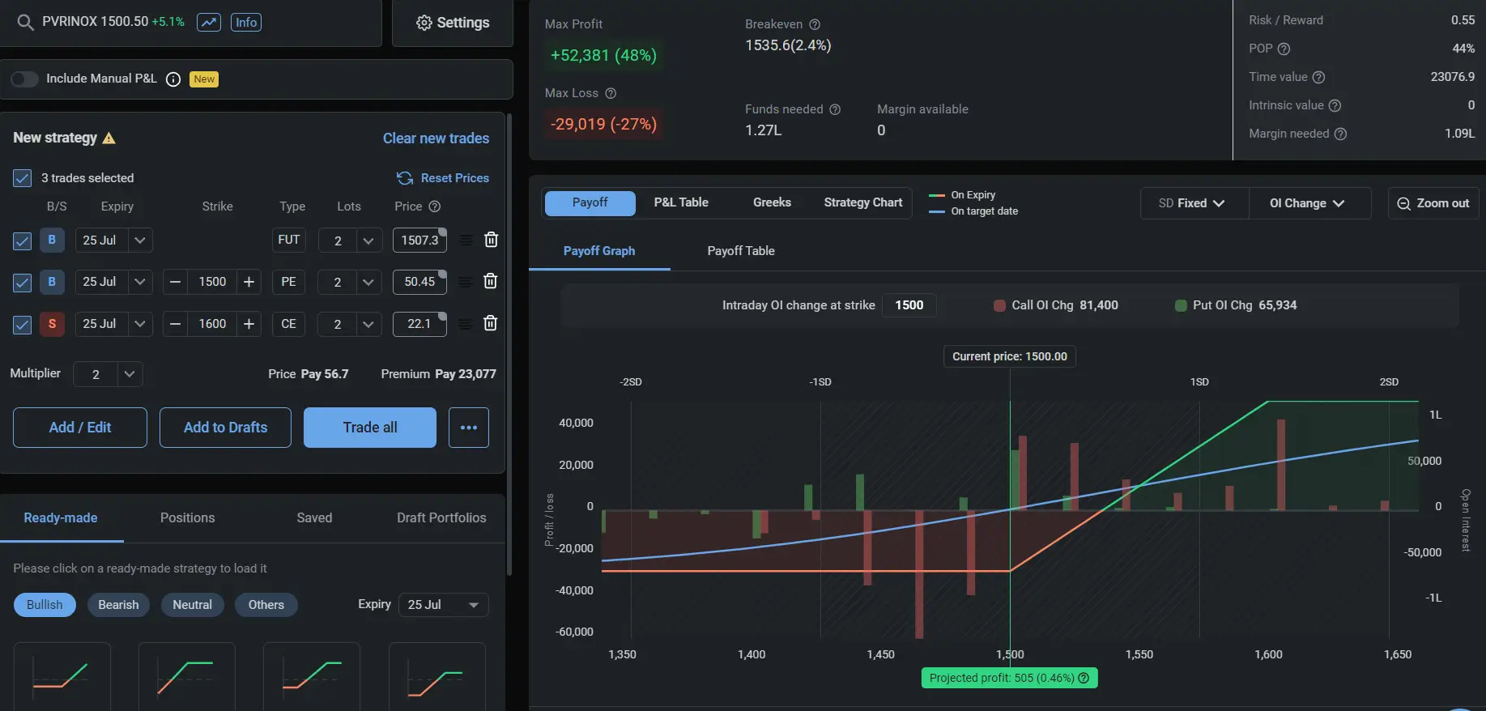Open the SD Fixed dropdown
Image resolution: width=1486 pixels, height=711 pixels.
coord(1194,203)
